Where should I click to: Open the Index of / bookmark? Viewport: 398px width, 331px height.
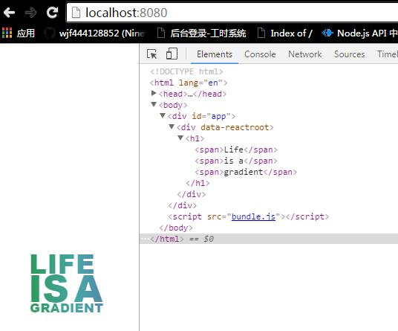tap(285, 33)
